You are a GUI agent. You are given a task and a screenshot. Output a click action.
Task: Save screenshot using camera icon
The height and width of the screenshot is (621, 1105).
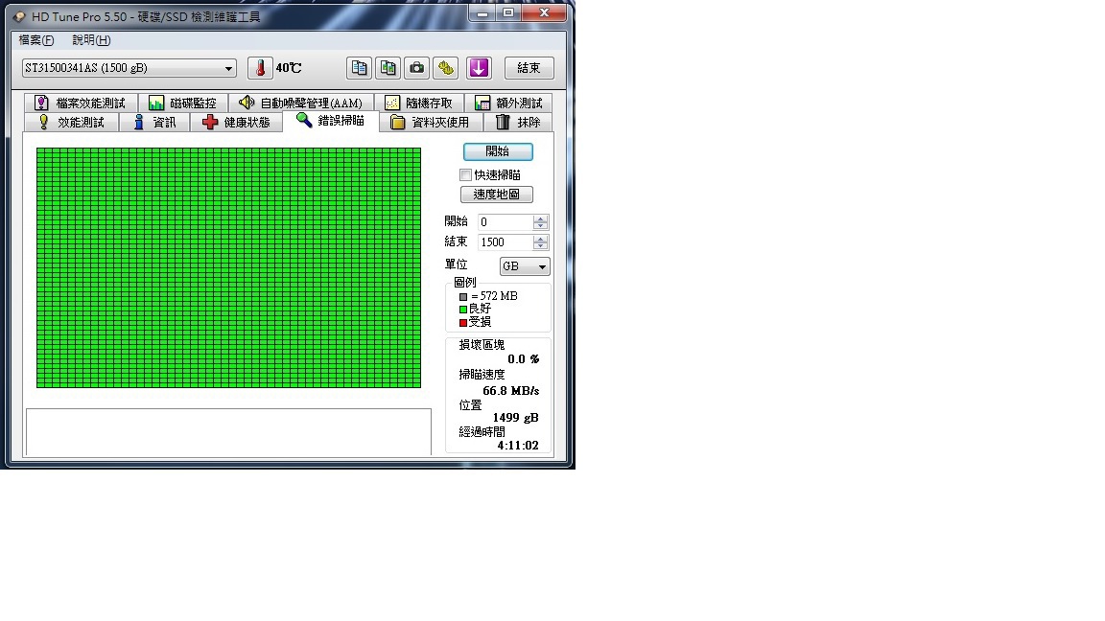(417, 68)
